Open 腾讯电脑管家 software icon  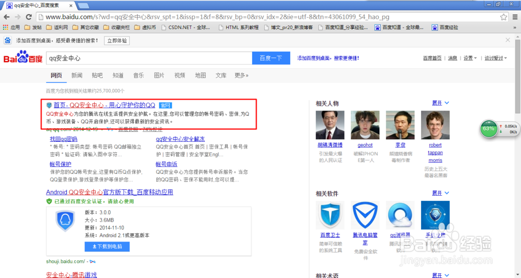pyautogui.click(x=365, y=215)
